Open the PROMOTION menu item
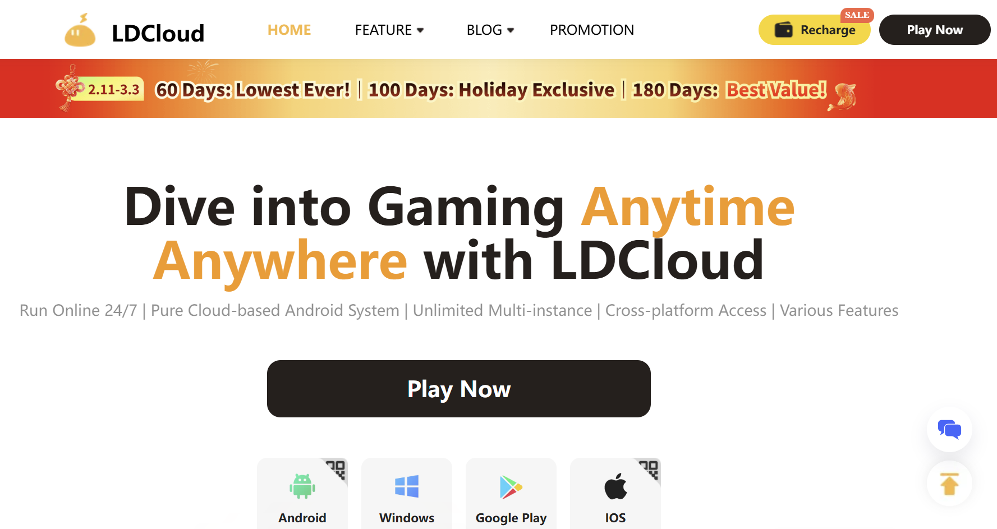997x529 pixels. [592, 30]
